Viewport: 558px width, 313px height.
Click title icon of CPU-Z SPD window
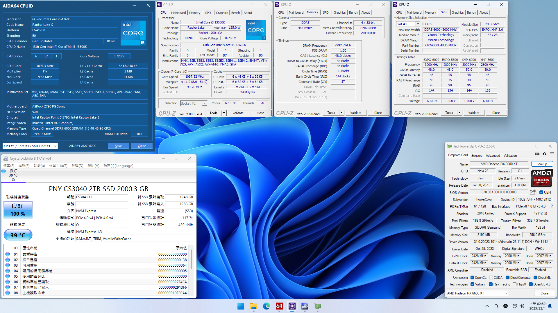click(x=395, y=4)
